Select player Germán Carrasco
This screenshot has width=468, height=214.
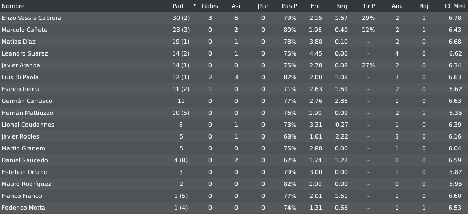coord(234,101)
